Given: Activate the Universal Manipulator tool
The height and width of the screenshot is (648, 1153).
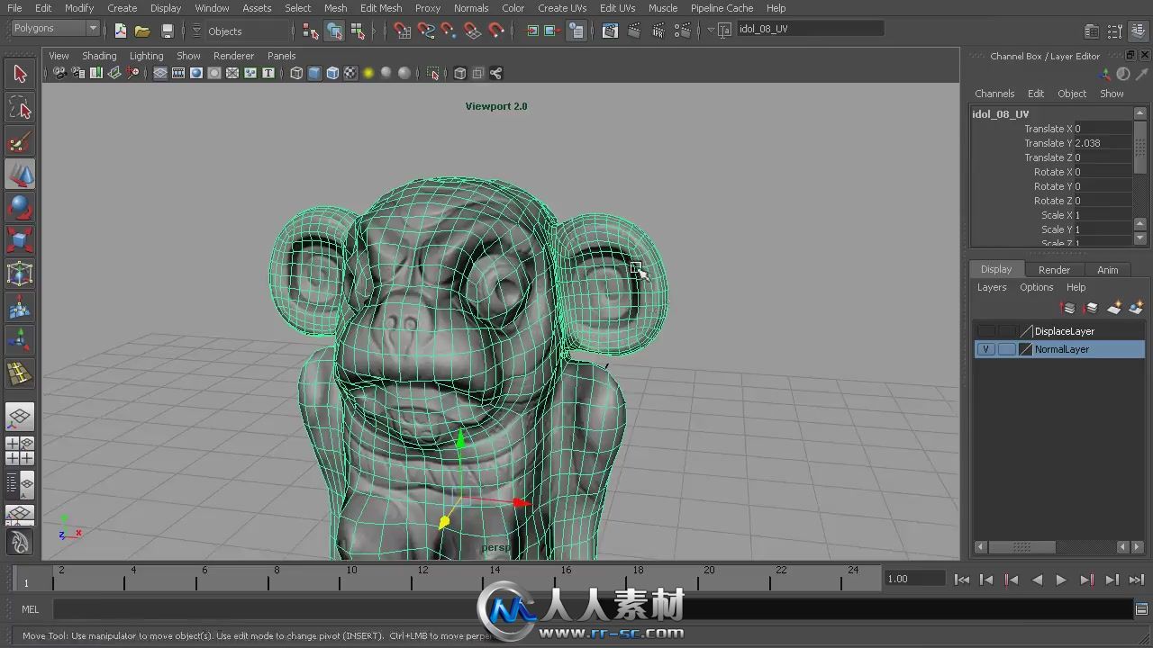Looking at the screenshot, I should 20,274.
